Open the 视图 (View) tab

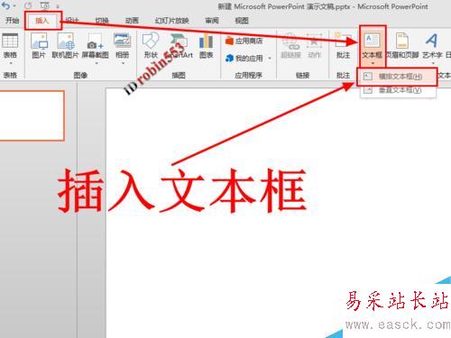[x=242, y=21]
